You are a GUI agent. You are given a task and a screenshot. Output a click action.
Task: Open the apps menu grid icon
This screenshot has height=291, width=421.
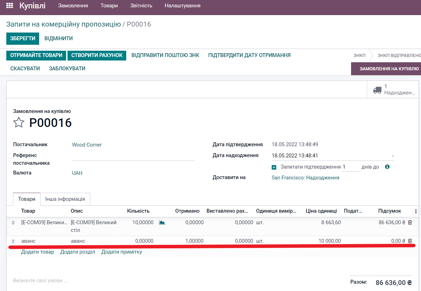click(x=10, y=6)
